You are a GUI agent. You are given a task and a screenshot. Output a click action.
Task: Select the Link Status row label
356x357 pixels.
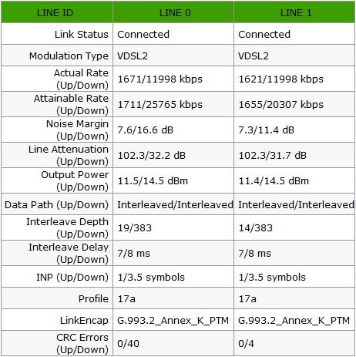tap(82, 34)
